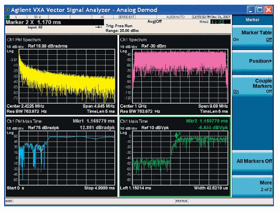Screen dimensions: 278x211
Task: Minimize the VXA analyzer window
Action: click(251, 9)
